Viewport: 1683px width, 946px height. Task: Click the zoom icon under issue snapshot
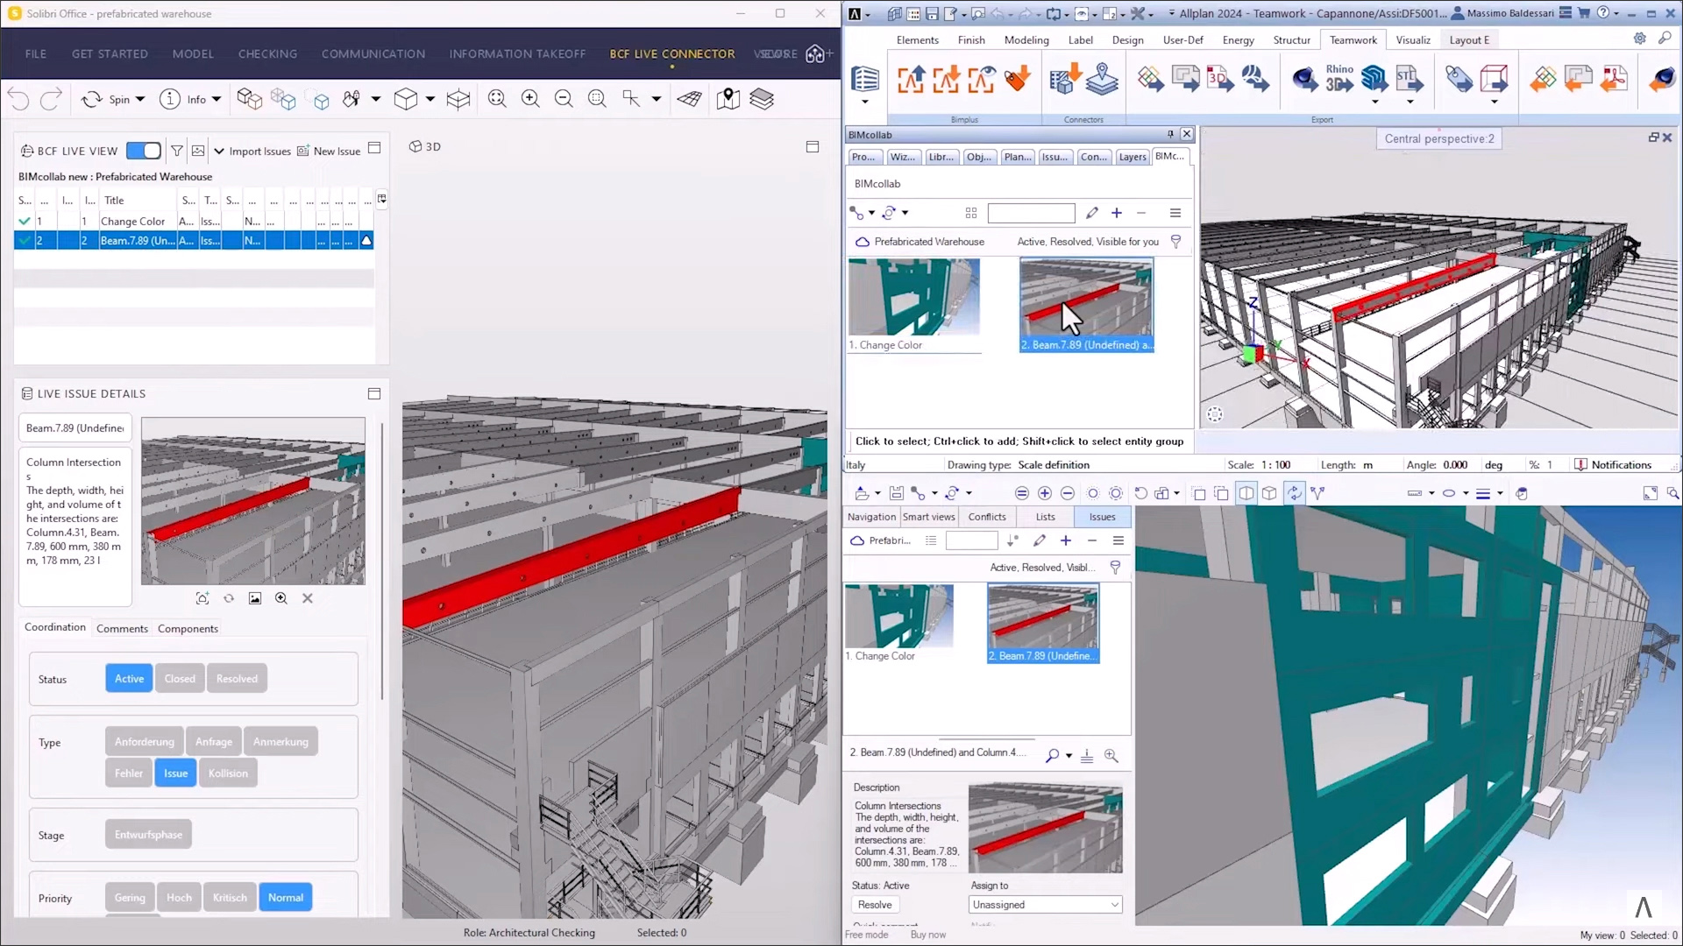(281, 598)
